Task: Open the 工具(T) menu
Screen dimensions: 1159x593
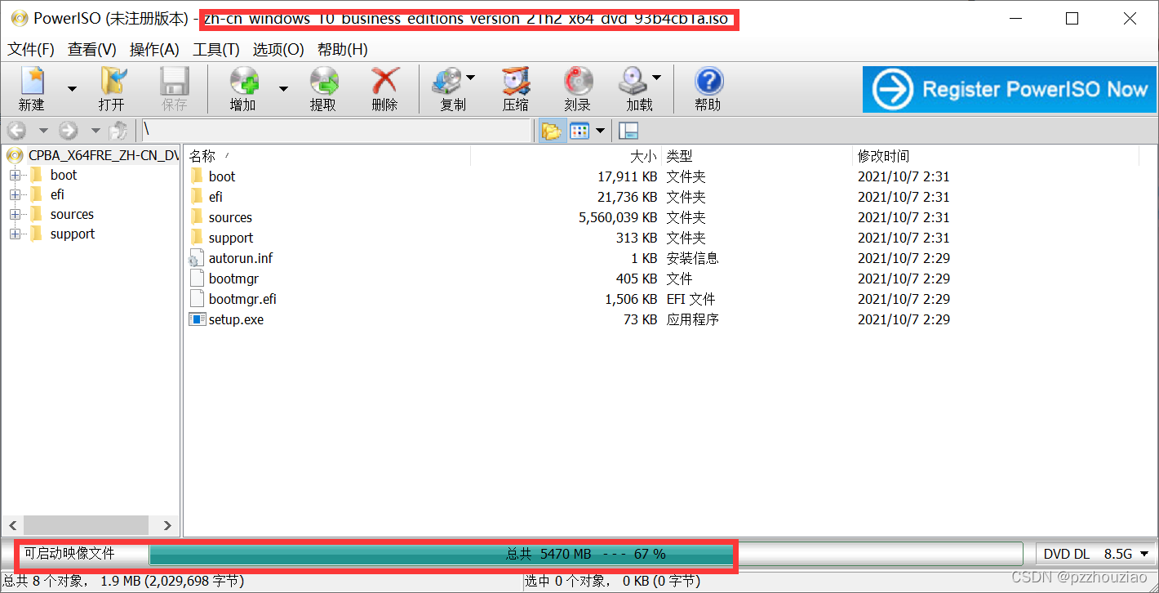Action: pyautogui.click(x=216, y=50)
